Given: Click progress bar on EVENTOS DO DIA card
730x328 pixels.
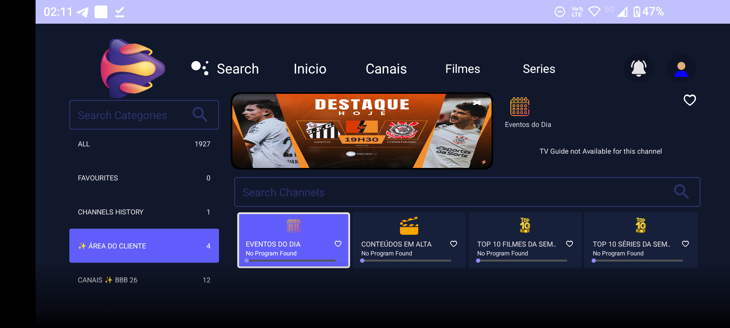Looking at the screenshot, I should pos(291,261).
